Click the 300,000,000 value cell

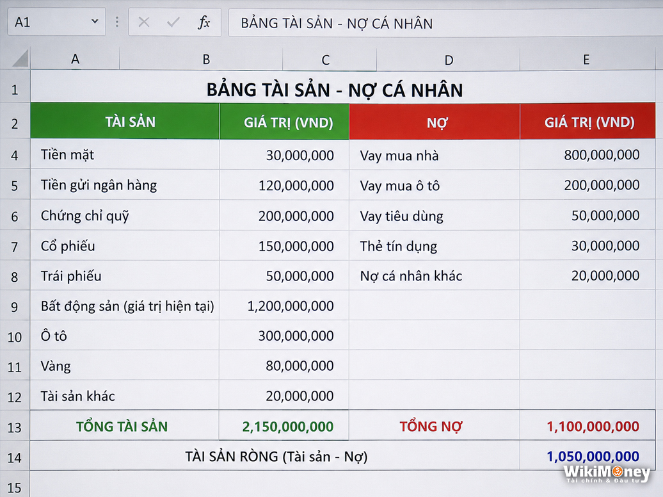pos(284,336)
